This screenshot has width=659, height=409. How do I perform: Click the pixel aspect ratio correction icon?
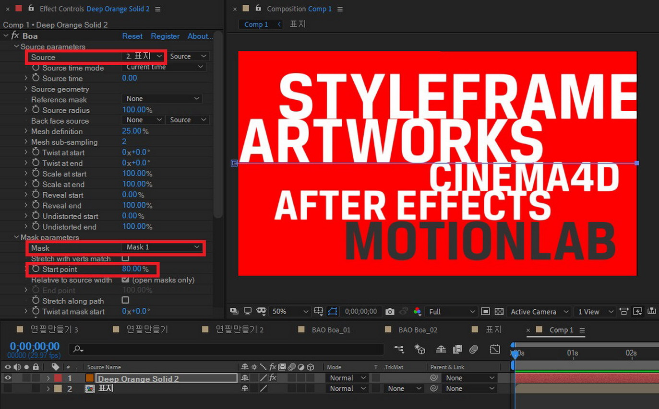tap(623, 312)
